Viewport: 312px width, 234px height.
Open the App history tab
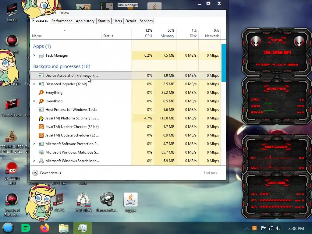coord(85,21)
